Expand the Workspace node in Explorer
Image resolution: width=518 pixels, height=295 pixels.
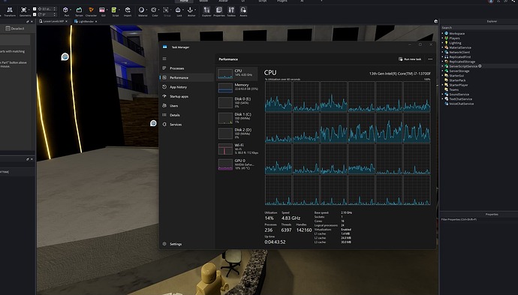point(443,33)
